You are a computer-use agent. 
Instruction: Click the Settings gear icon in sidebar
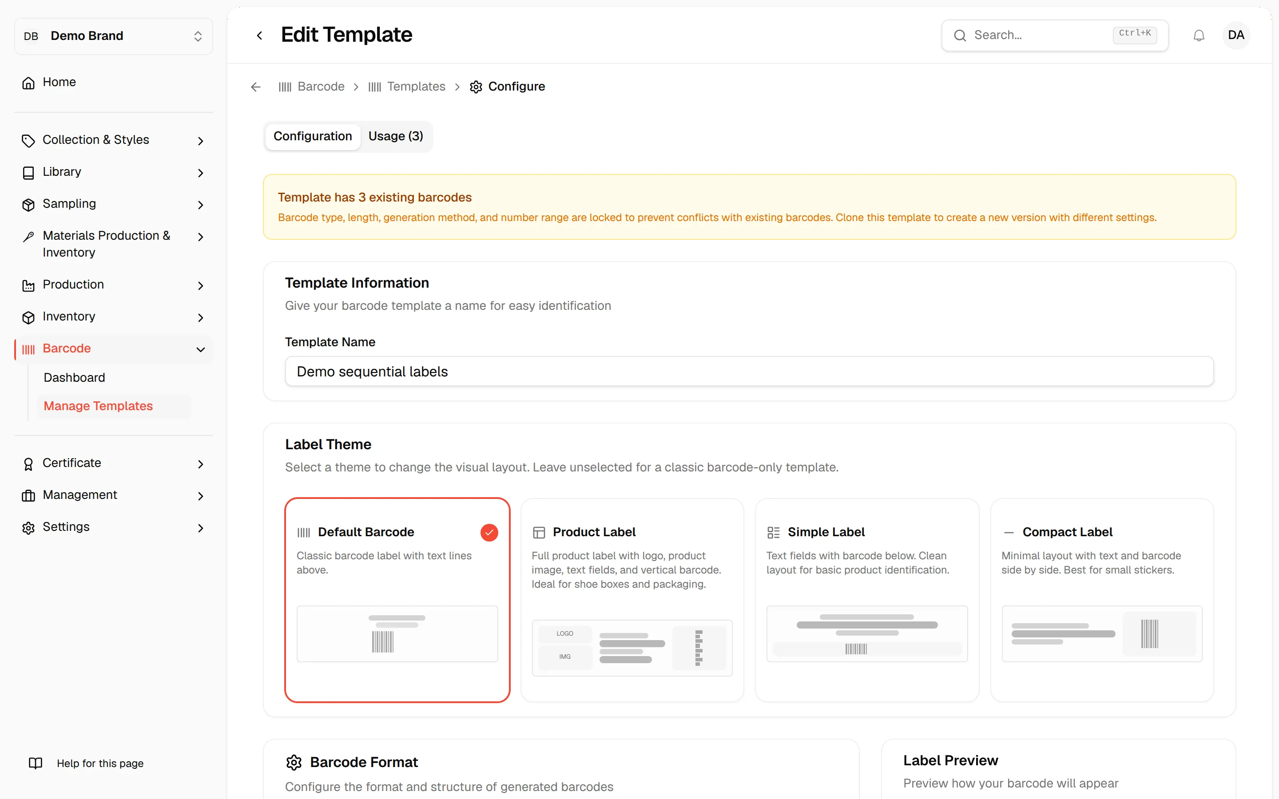pos(28,527)
